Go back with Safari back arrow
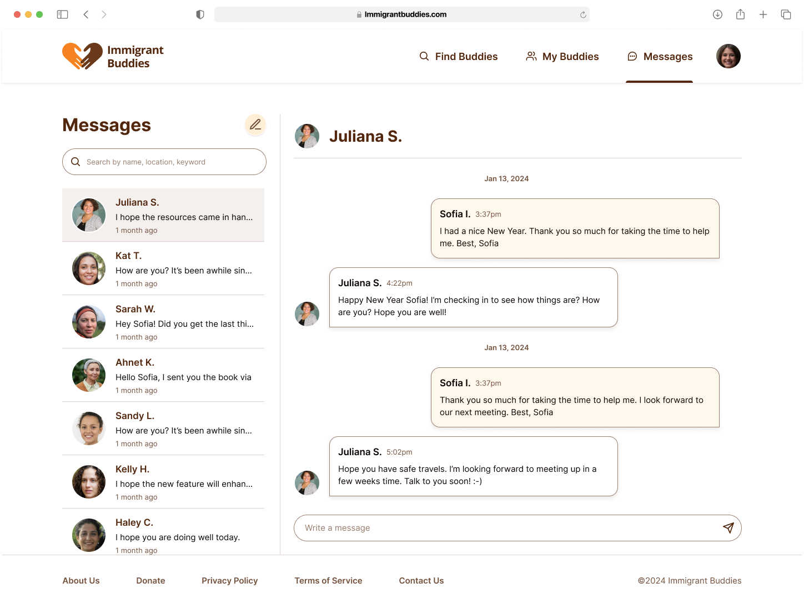The height and width of the screenshot is (608, 804). click(86, 14)
